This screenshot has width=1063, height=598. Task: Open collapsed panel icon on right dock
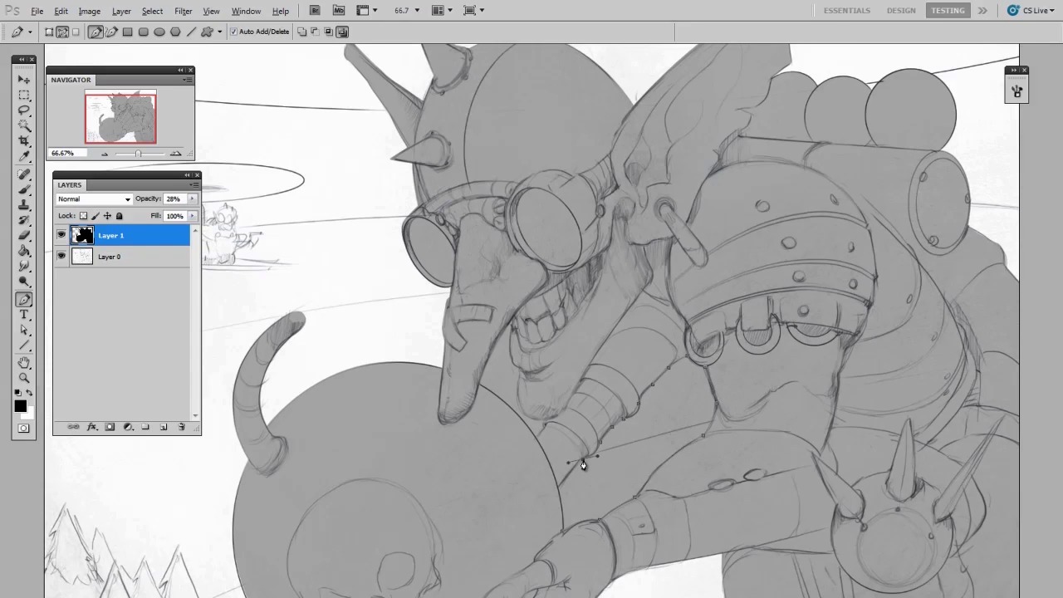point(1017,91)
